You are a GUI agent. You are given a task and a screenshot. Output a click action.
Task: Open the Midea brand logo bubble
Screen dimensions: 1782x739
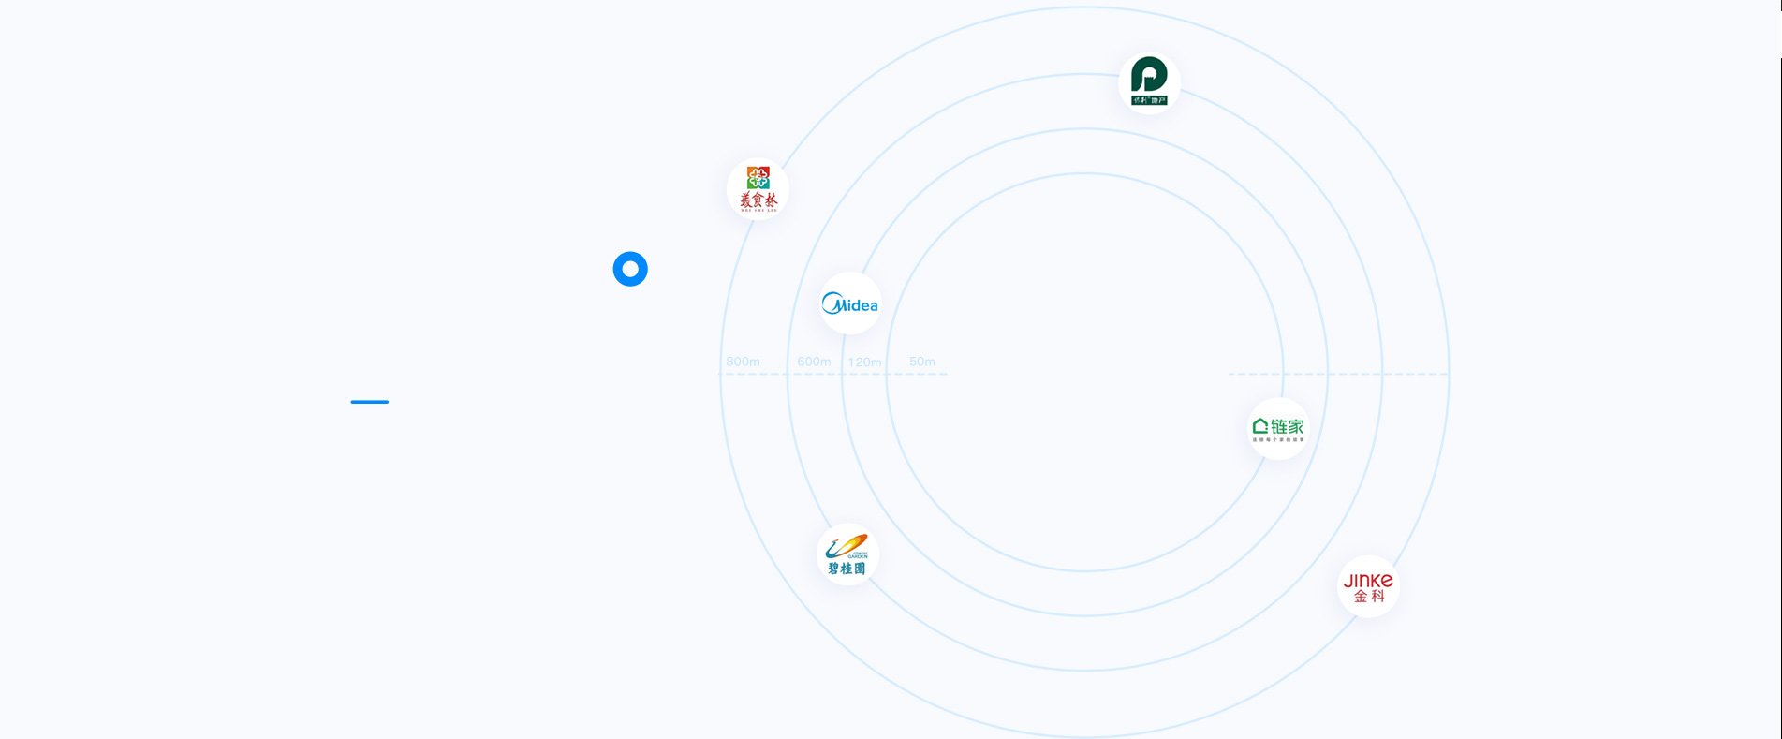pos(850,303)
